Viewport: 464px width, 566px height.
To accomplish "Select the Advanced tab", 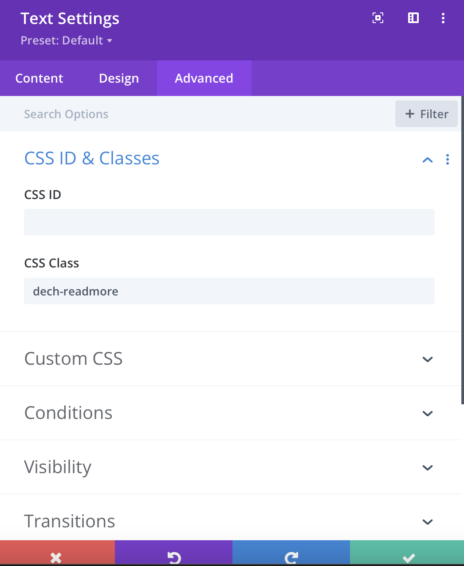I will click(x=204, y=78).
